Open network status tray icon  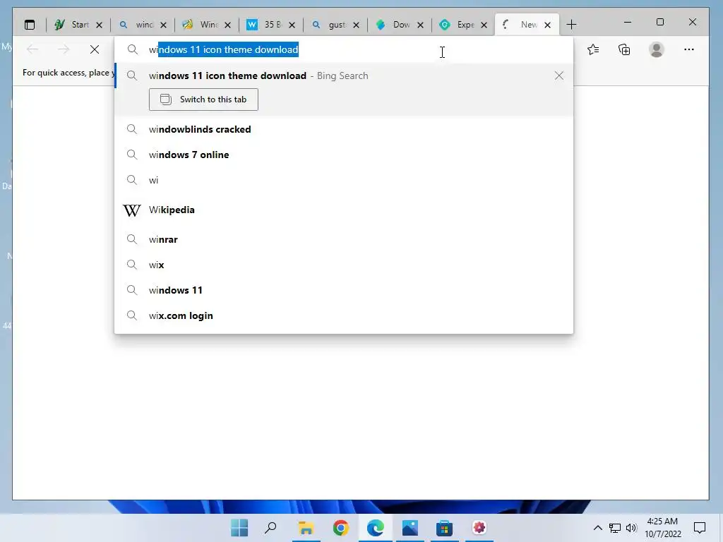click(615, 528)
